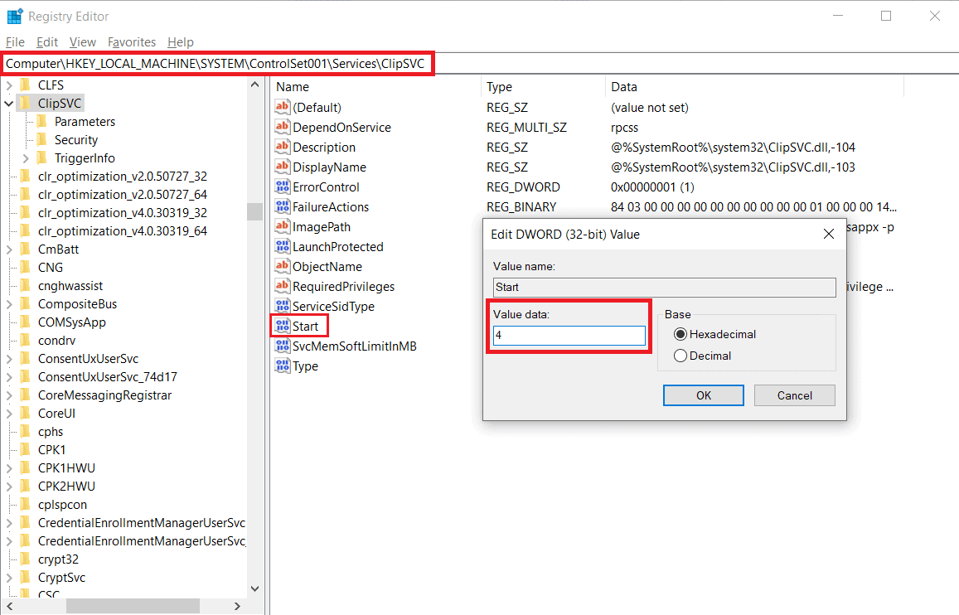Click the tree pane horizontal scrollbar thumb
The height and width of the screenshot is (615, 959).
pyautogui.click(x=133, y=606)
